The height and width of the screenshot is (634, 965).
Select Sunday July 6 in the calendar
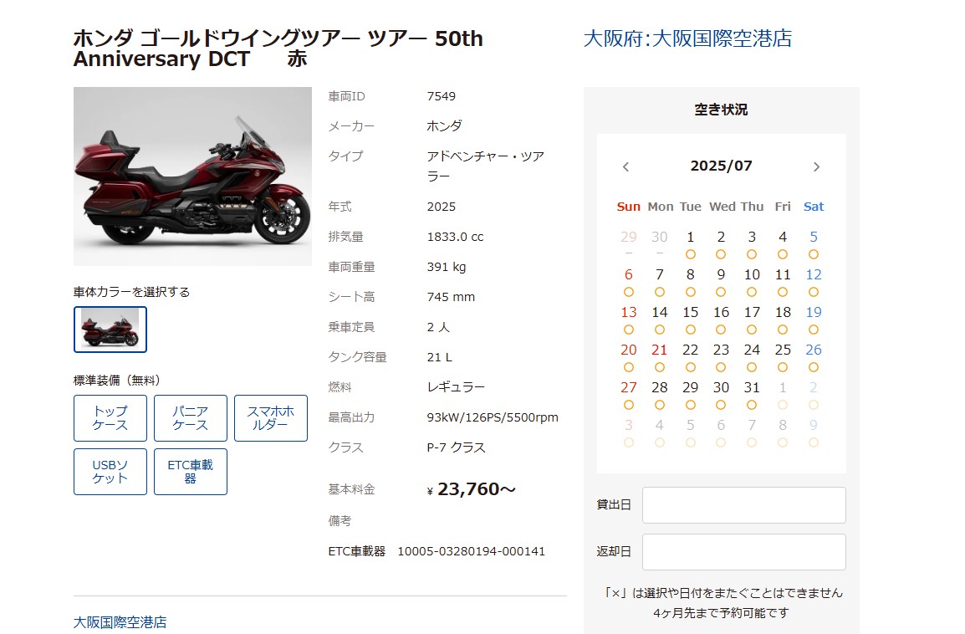(628, 282)
